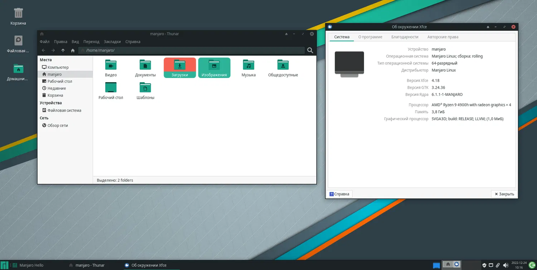Click the Закрыть button
537x270 pixels.
pos(504,194)
